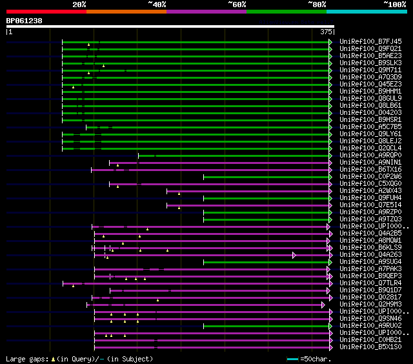This screenshot has height=364, width=413.
Task: Click the purple arrowhead ending the Q2H9M3 alignment
Action: click(x=323, y=305)
